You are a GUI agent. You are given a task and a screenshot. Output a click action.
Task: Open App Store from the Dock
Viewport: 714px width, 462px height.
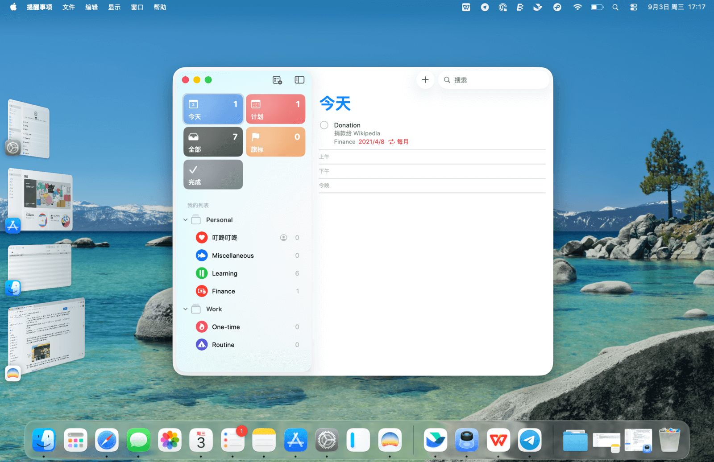click(x=295, y=440)
